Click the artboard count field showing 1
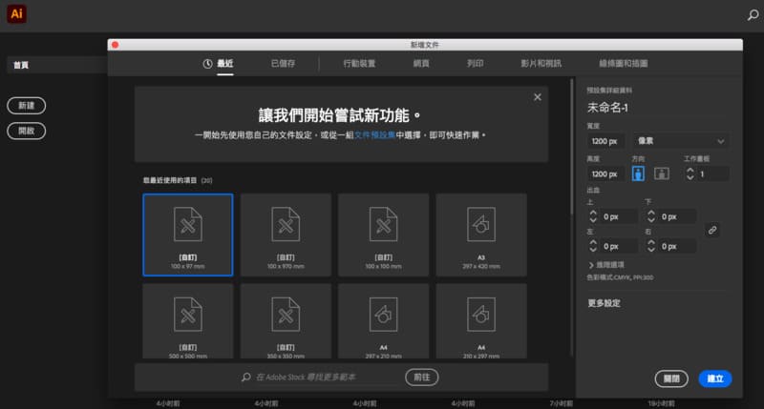The image size is (764, 409). coord(713,174)
